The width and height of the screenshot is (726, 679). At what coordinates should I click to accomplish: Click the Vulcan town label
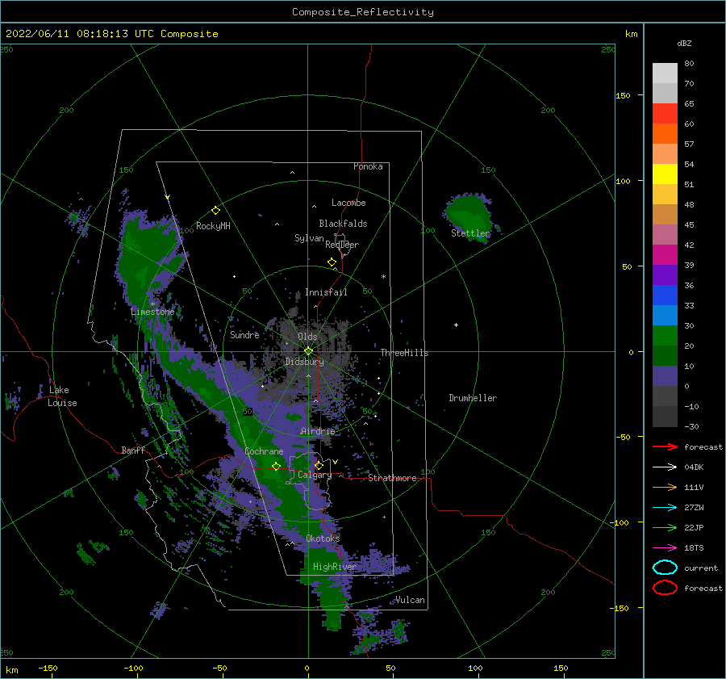(x=411, y=600)
